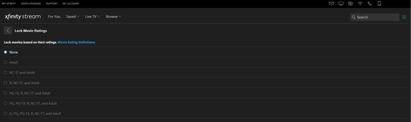Open the For You tab
This screenshot has height=122, width=411.
(54, 17)
